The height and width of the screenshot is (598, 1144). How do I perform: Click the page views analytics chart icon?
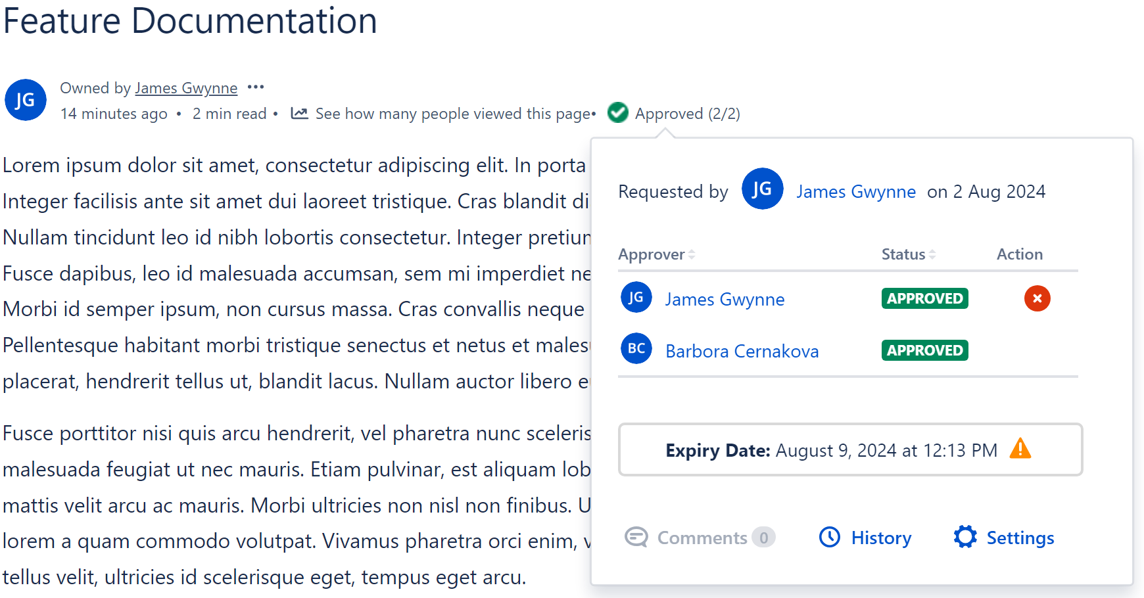pyautogui.click(x=300, y=114)
